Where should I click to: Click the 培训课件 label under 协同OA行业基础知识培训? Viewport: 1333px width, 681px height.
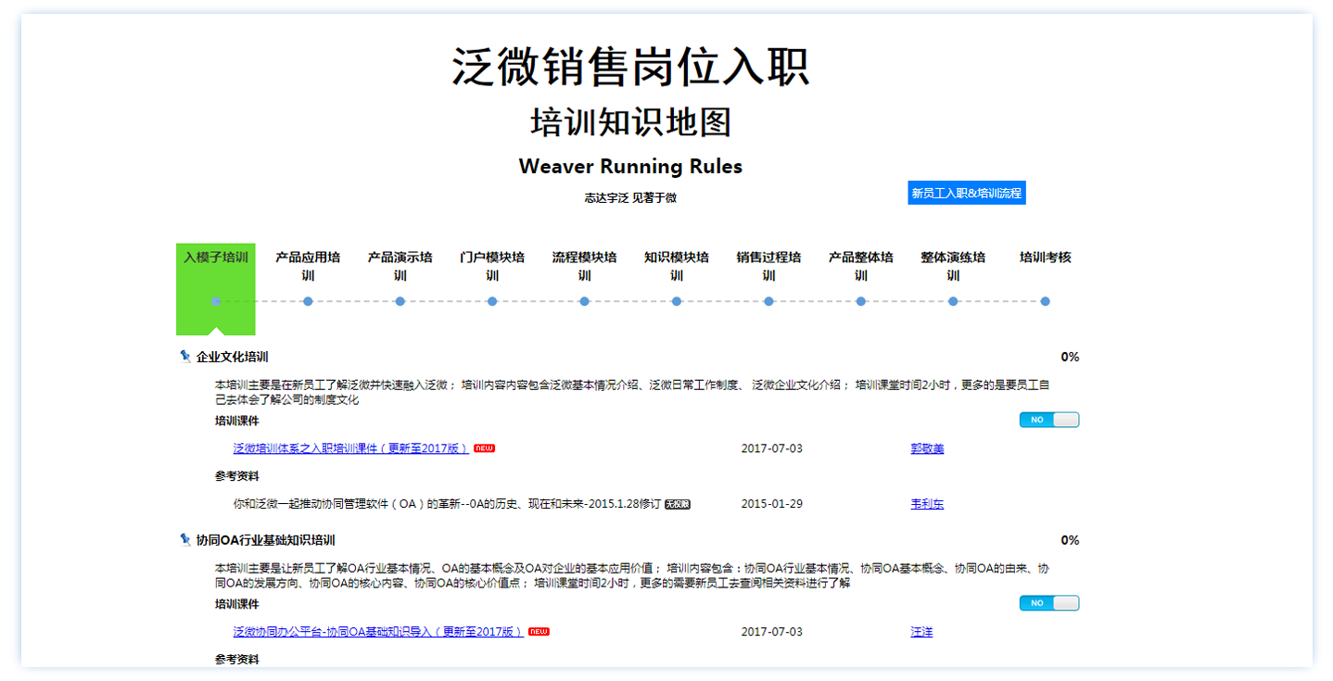click(x=237, y=604)
